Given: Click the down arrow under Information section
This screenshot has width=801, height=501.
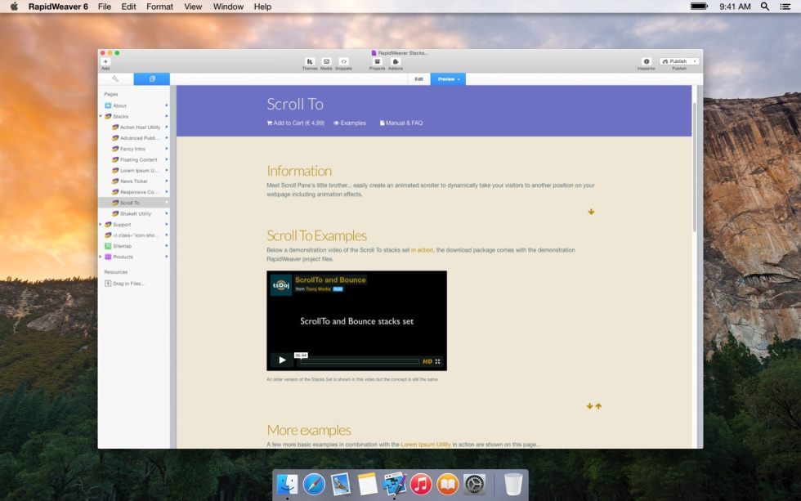Looking at the screenshot, I should (591, 212).
